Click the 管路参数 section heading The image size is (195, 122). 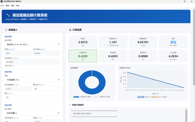pos(8,72)
